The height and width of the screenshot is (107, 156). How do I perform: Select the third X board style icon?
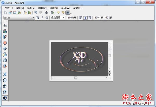pos(5,86)
